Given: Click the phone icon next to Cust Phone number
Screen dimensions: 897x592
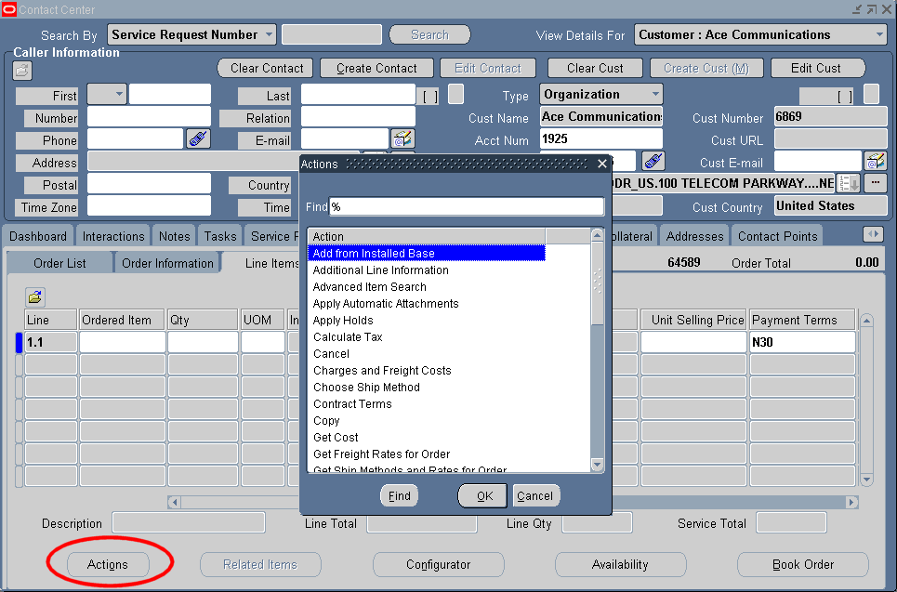Looking at the screenshot, I should (x=653, y=161).
